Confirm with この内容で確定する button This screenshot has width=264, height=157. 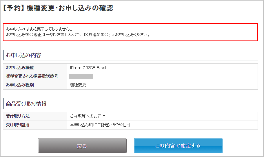click(x=178, y=146)
